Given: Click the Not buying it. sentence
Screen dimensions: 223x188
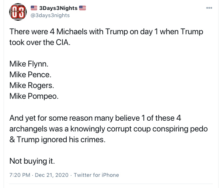Looking at the screenshot, I should (32, 161).
